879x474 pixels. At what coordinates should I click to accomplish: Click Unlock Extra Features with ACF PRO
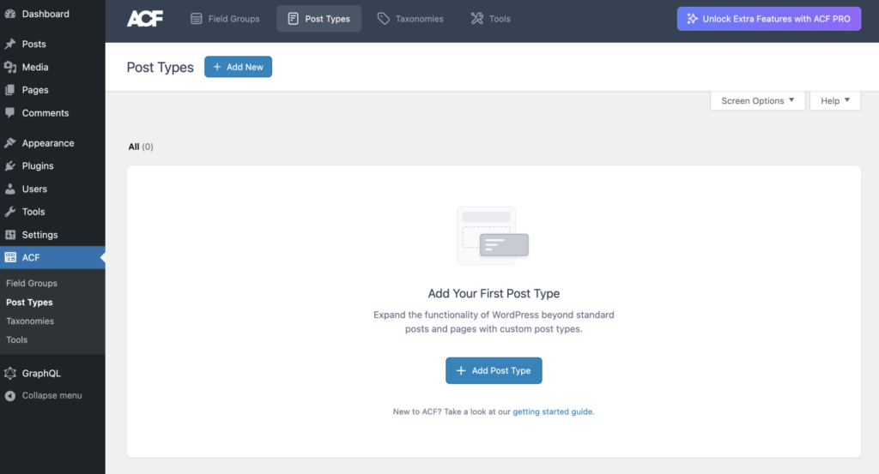coord(768,19)
